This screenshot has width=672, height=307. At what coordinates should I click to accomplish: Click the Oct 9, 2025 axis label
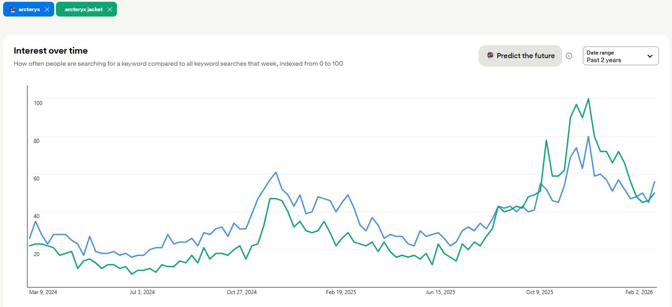(539, 292)
